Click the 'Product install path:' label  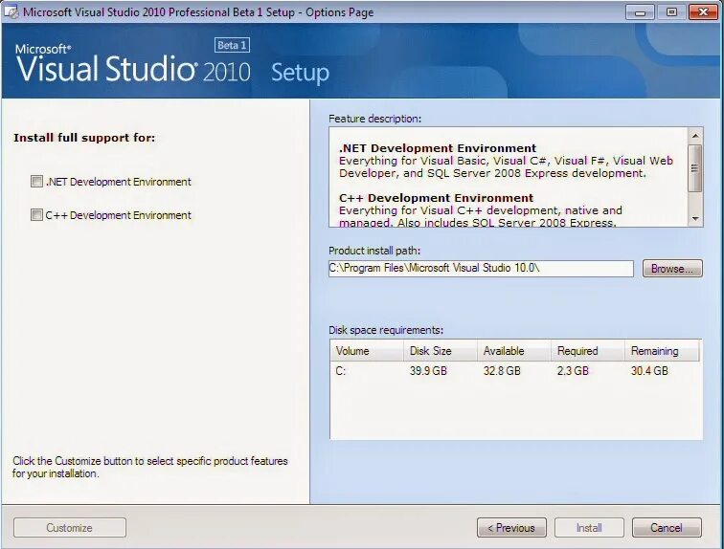(374, 251)
